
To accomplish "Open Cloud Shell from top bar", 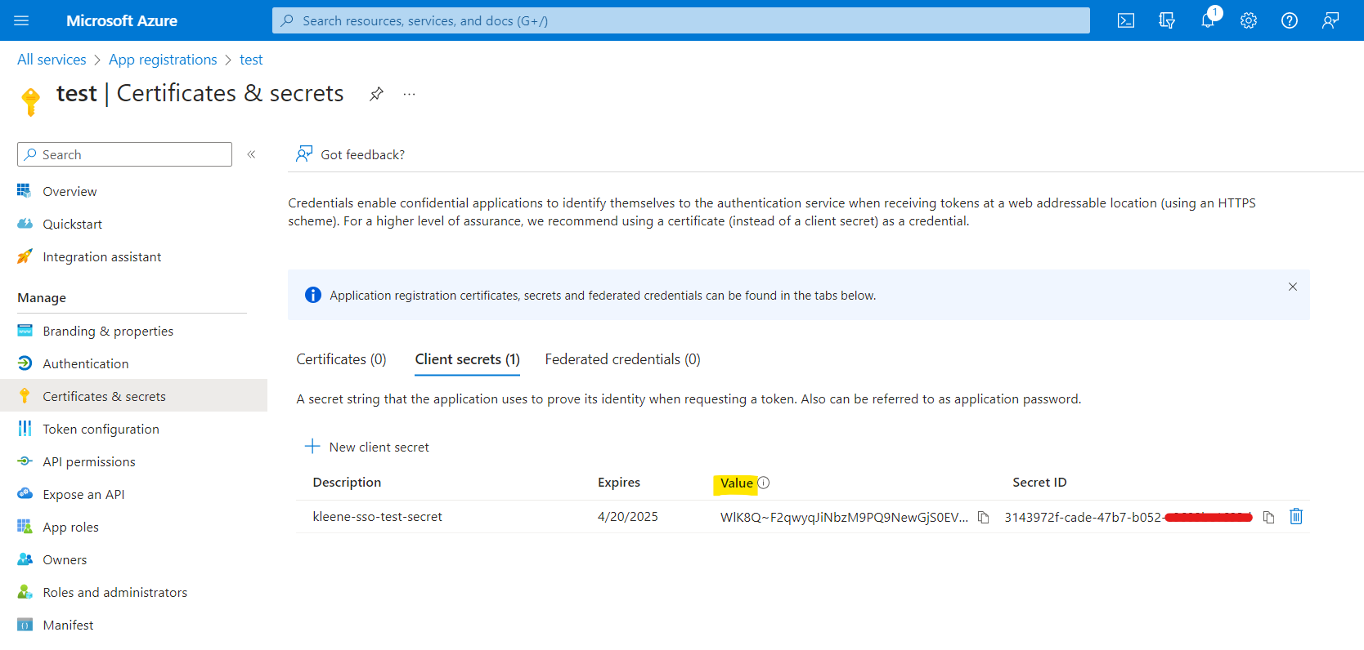I will tap(1126, 20).
